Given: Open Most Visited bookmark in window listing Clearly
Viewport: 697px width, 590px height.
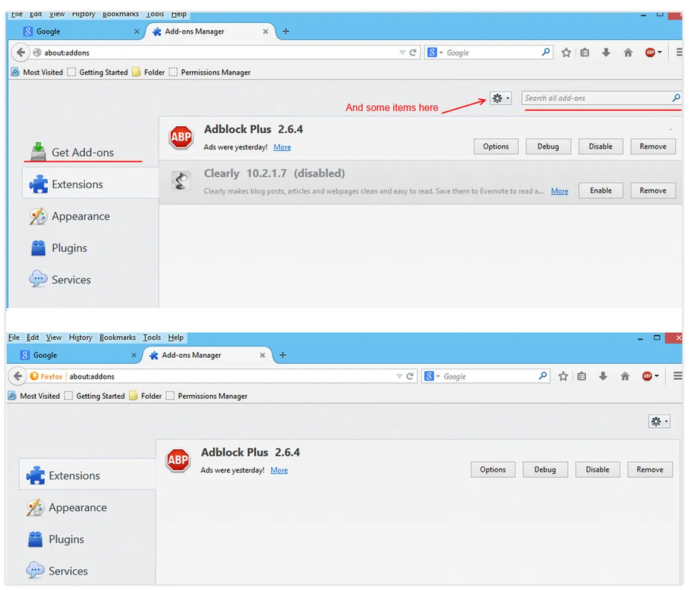Looking at the screenshot, I should pyautogui.click(x=38, y=72).
